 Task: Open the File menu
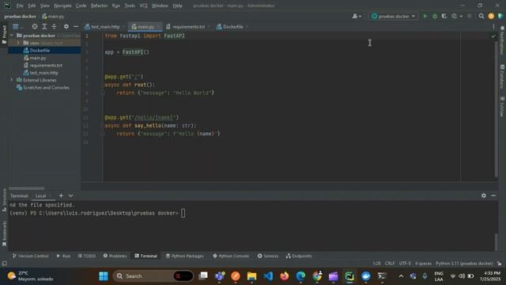coord(20,6)
